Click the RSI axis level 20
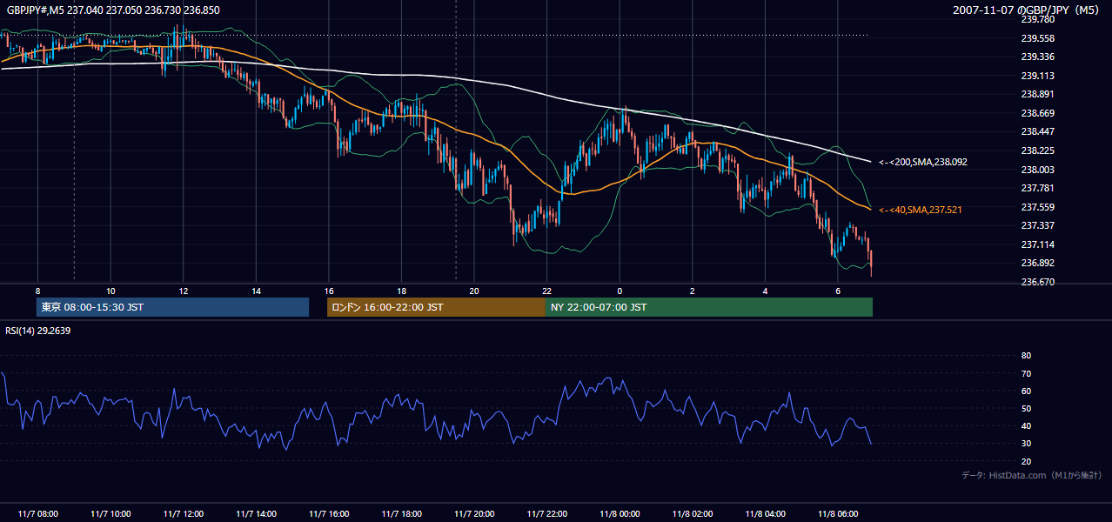Screen dimensions: 1112x522 (x=1026, y=461)
